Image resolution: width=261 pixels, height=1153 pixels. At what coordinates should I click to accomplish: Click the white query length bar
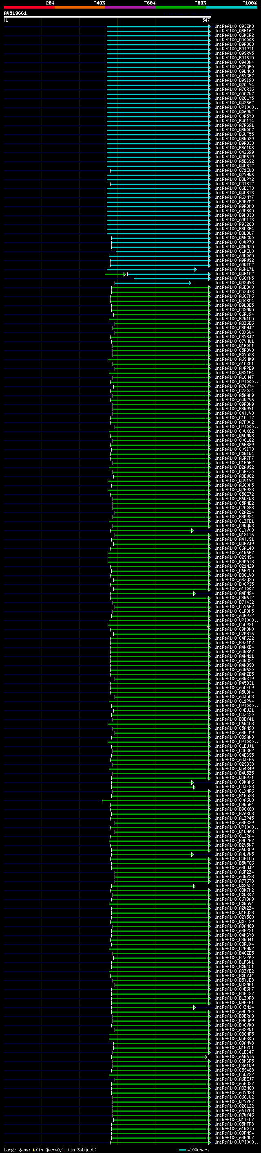(108, 16)
